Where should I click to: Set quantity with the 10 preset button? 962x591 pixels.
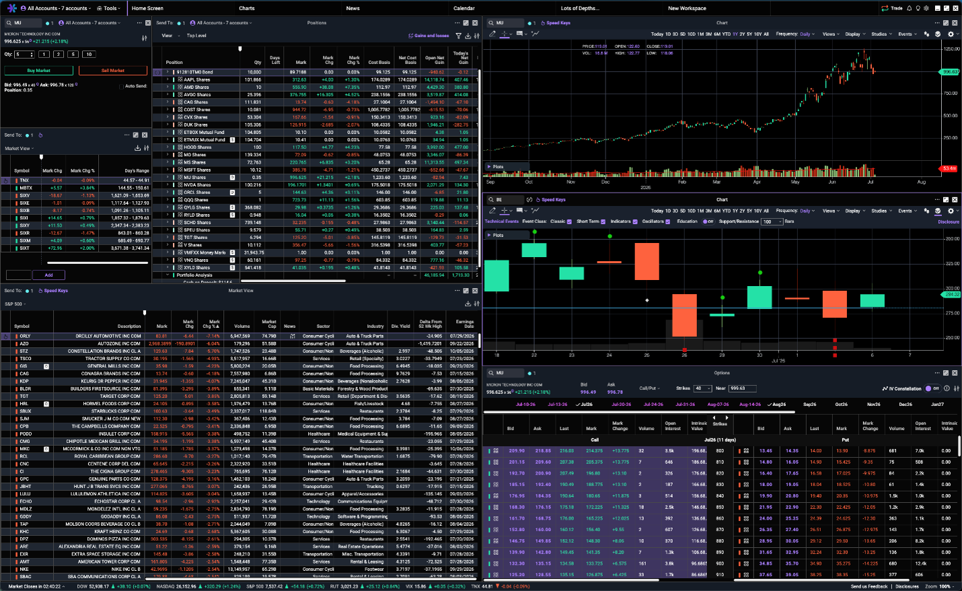[x=89, y=54]
